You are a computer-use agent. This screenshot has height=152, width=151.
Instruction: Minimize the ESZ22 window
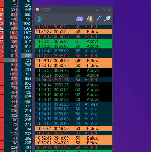(97, 10)
